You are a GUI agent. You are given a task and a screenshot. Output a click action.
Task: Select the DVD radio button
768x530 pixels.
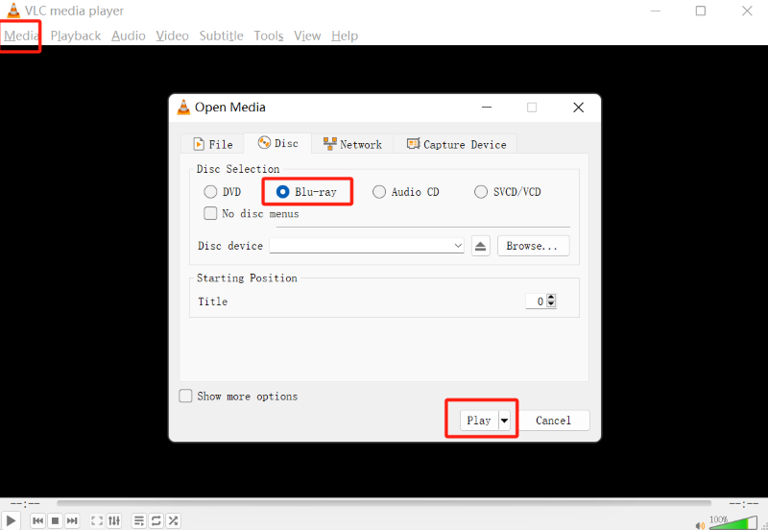pos(210,191)
